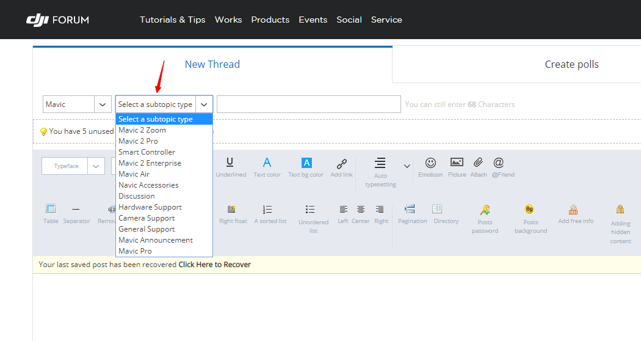Open Tutorials & Tips nav link
The image size is (641, 341).
click(x=173, y=20)
